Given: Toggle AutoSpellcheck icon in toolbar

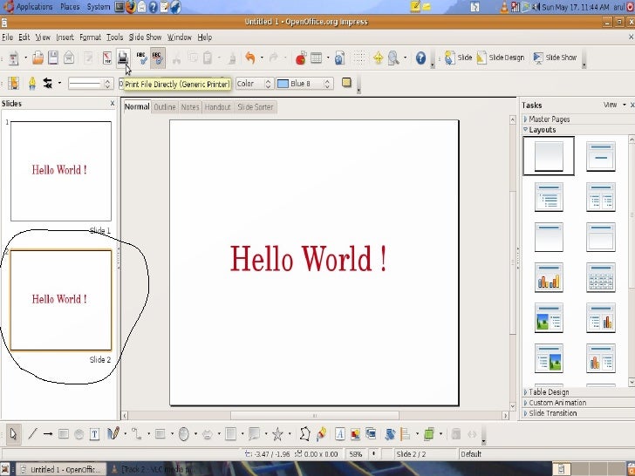Looking at the screenshot, I should tap(158, 58).
